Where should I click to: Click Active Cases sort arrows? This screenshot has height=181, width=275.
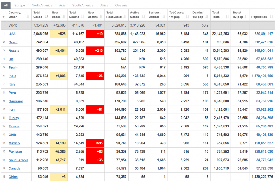click(143, 17)
